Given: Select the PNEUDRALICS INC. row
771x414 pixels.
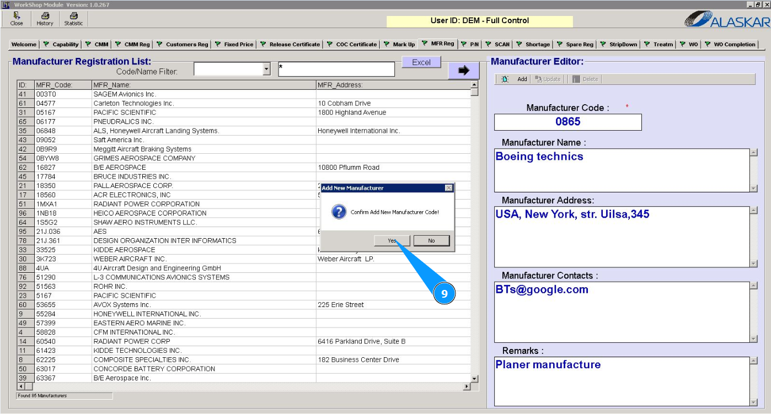Looking at the screenshot, I should (244, 121).
